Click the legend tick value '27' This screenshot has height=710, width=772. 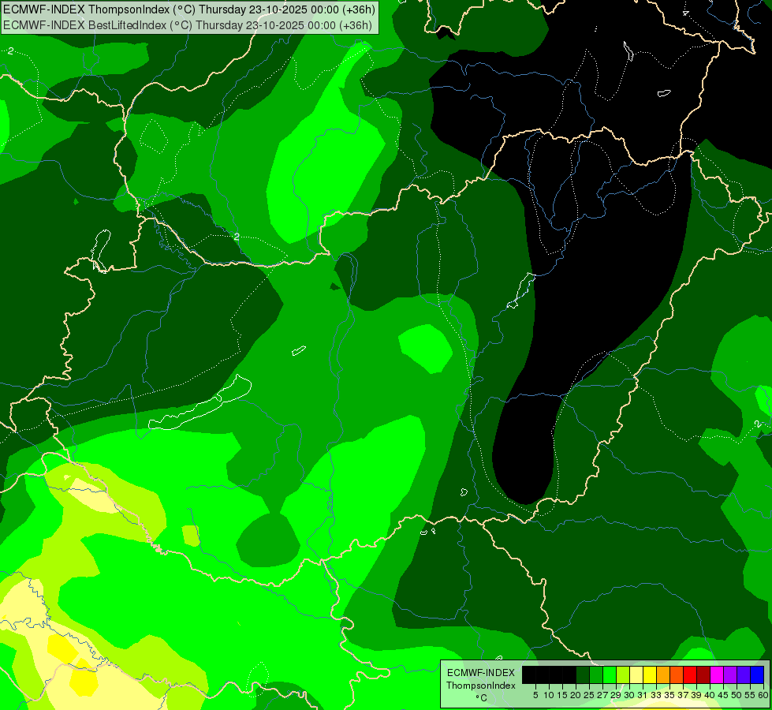pos(602,695)
